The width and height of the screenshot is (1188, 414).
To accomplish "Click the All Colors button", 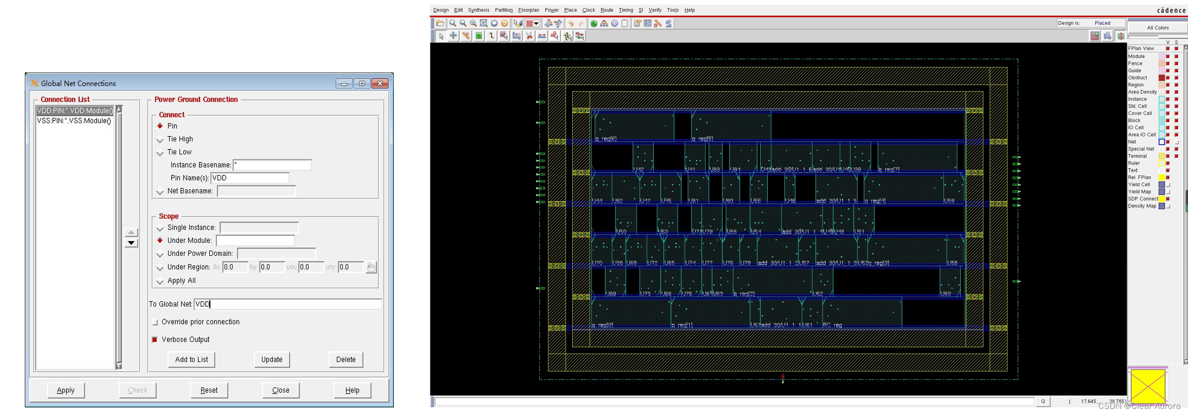I will 1158,28.
